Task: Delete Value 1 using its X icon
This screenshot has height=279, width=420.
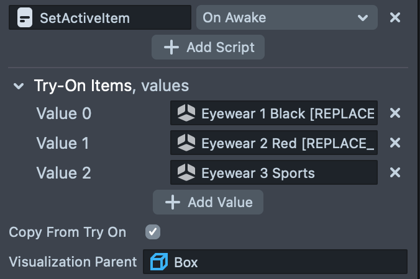Action: click(x=395, y=143)
